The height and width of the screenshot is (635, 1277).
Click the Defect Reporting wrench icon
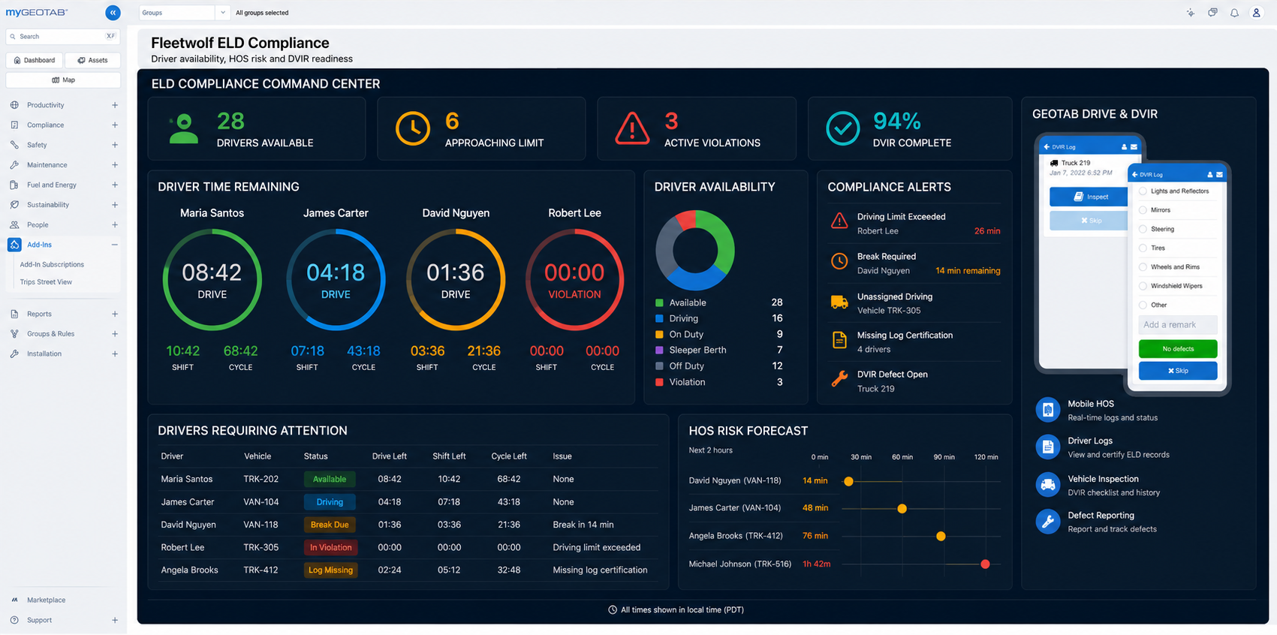coord(1047,521)
